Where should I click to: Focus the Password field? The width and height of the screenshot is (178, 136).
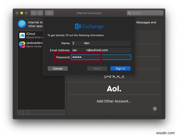101,57
